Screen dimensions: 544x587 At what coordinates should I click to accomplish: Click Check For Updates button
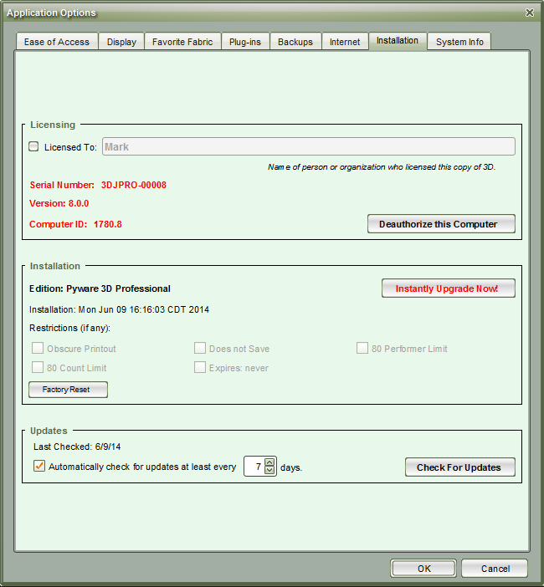tap(460, 467)
